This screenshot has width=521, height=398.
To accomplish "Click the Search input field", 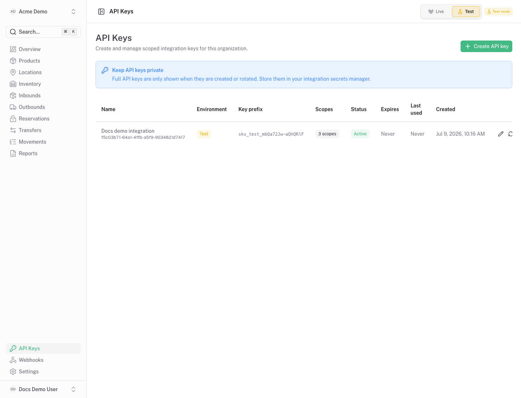I will (x=43, y=32).
